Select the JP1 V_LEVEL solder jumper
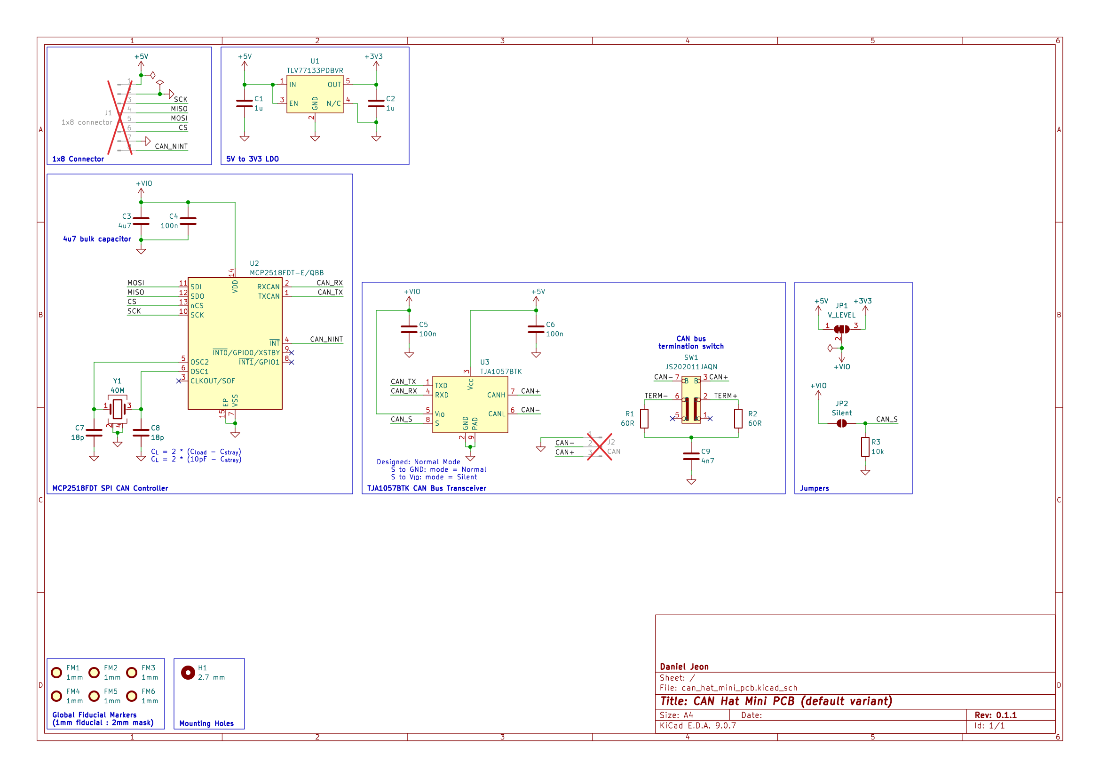 point(842,329)
